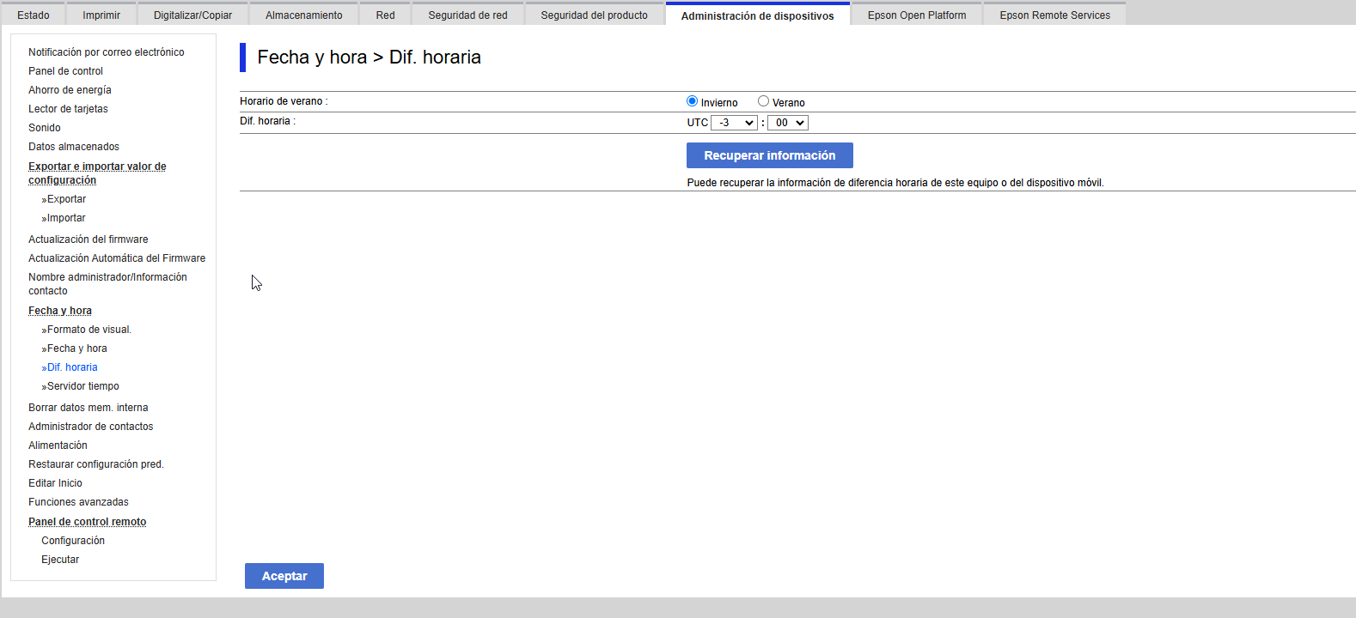1356x618 pixels.
Task: Open Nombre administrador/Información contacto
Action: [107, 284]
